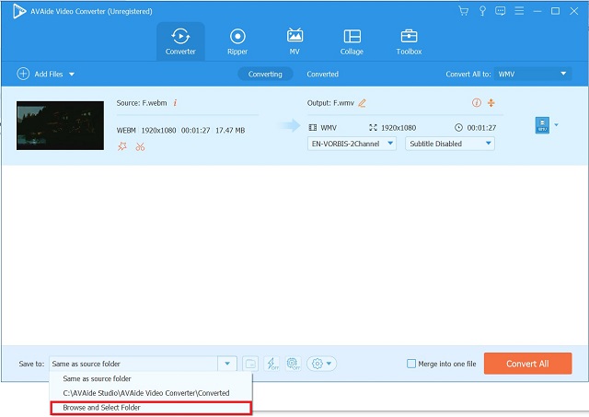589x417 pixels.
Task: Expand the Add Files dropdown arrow
Action: pos(72,75)
